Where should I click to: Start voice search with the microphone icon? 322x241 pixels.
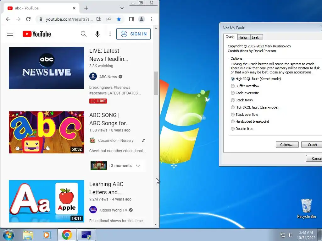click(x=97, y=34)
